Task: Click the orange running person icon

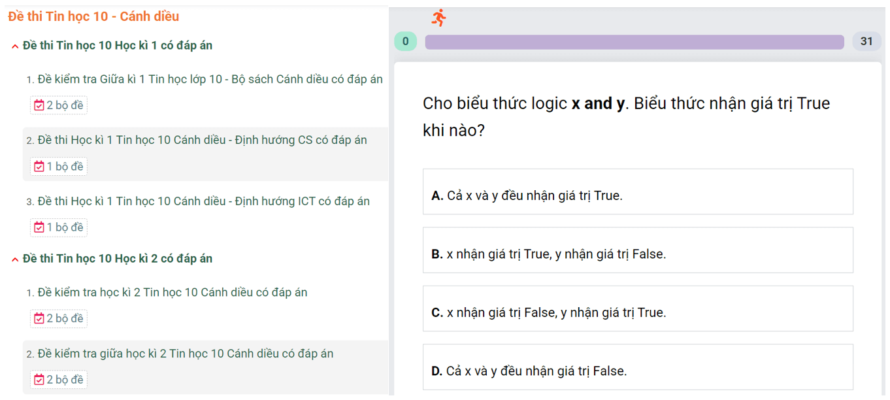Action: (439, 18)
